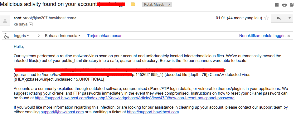Close the translation bar
The width and height of the screenshot is (296, 122).
pyautogui.click(x=289, y=36)
